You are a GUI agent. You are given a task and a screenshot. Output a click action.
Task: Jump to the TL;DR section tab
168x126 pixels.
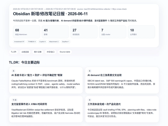click(13, 52)
